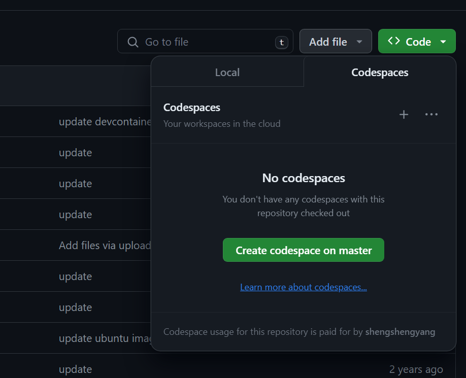The image size is (466, 378).
Task: Click the plus icon to add codespace
Action: pos(404,115)
